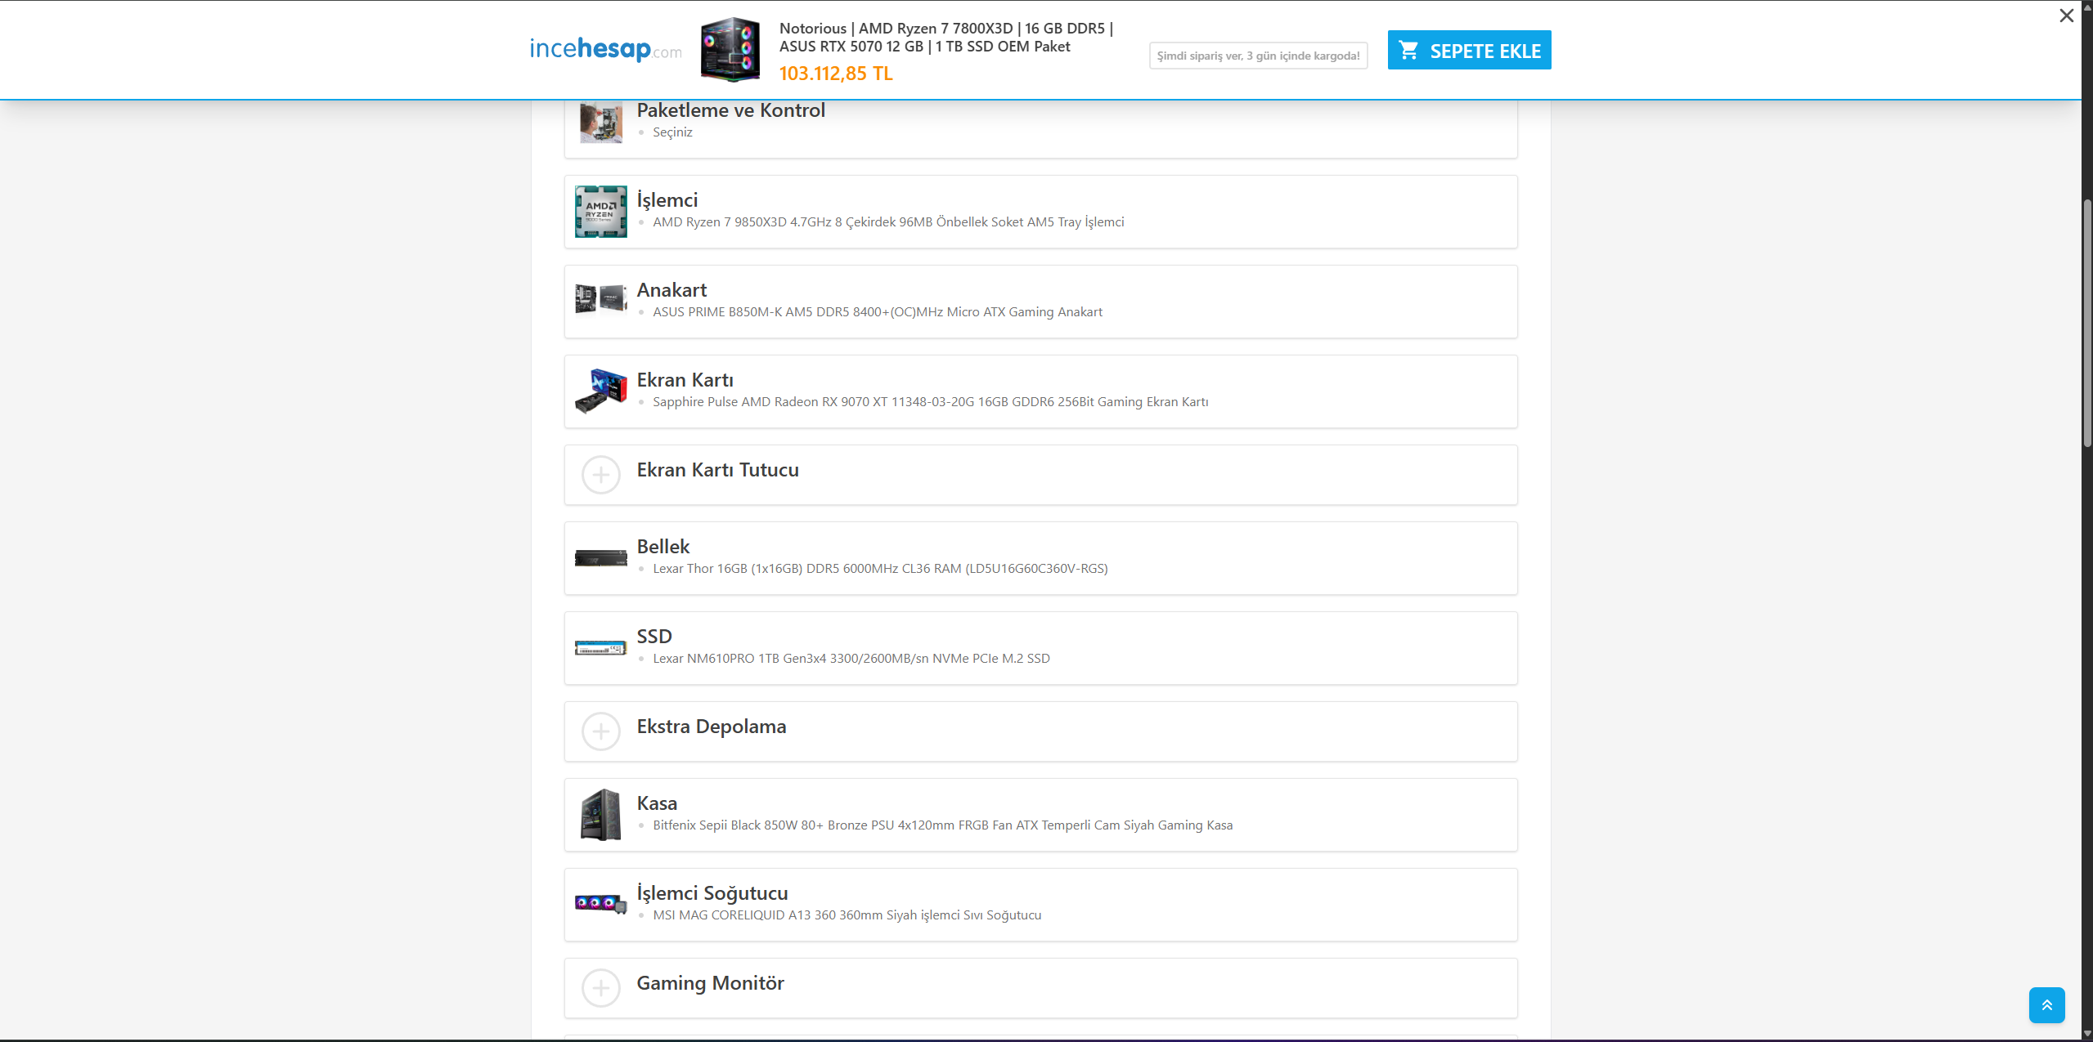Click the Bitfenix case image

click(x=601, y=815)
